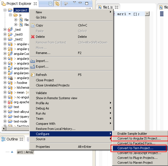Viewport: 168px width, 166px height.
Task: Click the Export icon
Action: [33, 67]
